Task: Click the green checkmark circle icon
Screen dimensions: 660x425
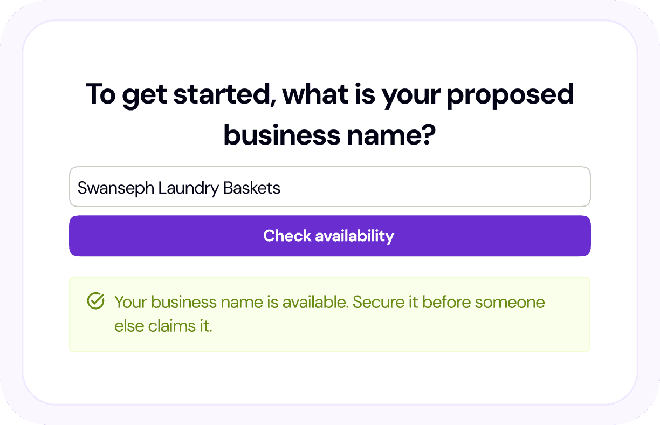Action: coord(95,301)
